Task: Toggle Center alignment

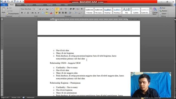Action: 60,13
